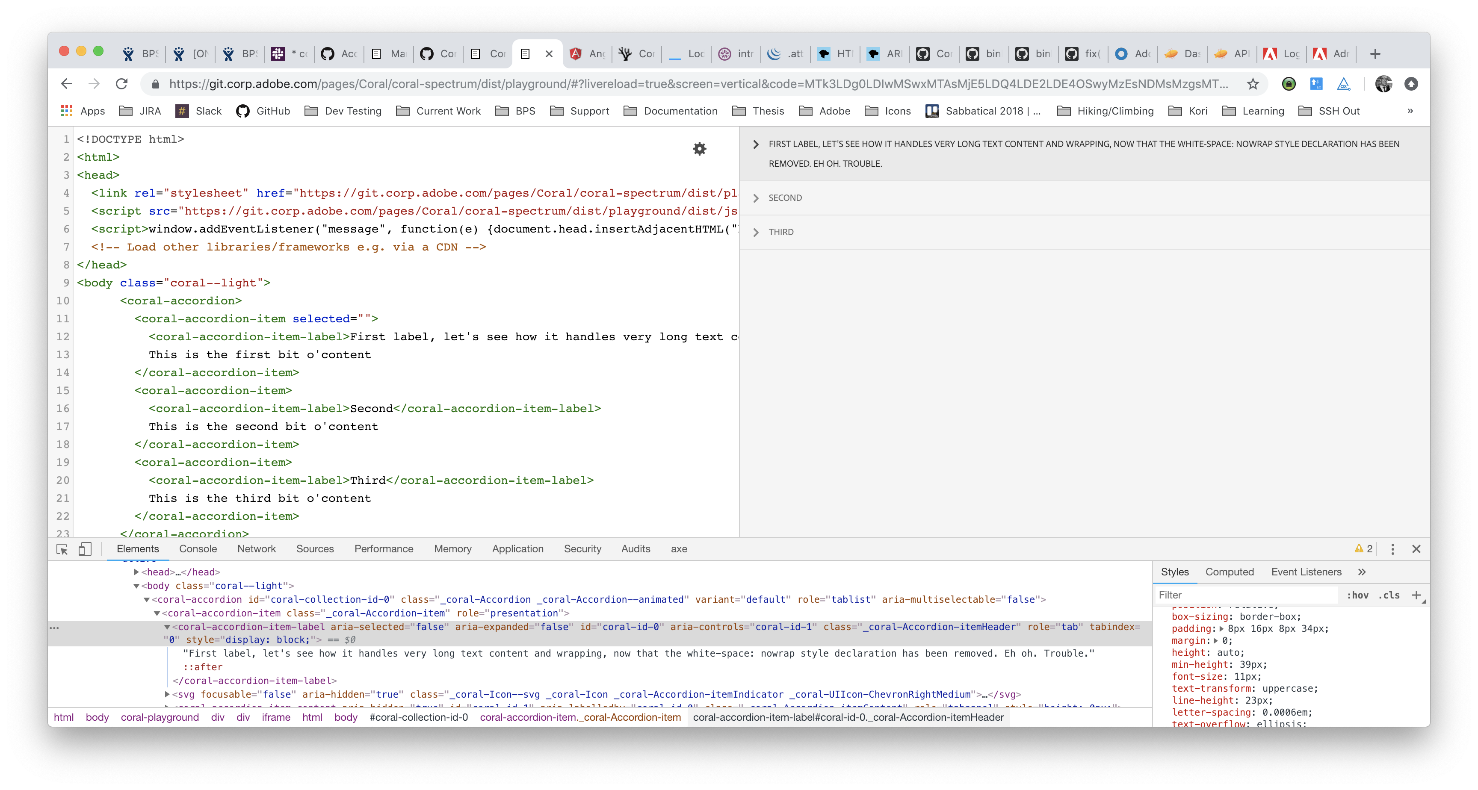The image size is (1478, 790).
Task: Reload the page
Action: pos(121,84)
